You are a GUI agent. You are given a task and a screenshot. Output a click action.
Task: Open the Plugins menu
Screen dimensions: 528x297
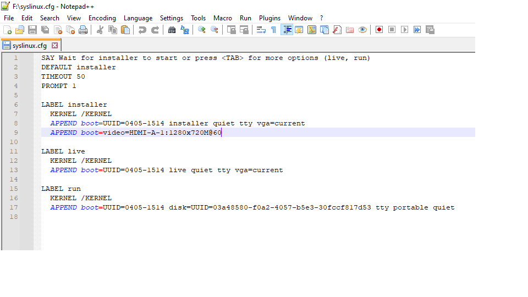[269, 18]
